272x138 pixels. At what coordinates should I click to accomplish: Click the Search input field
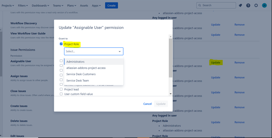(216, 5)
